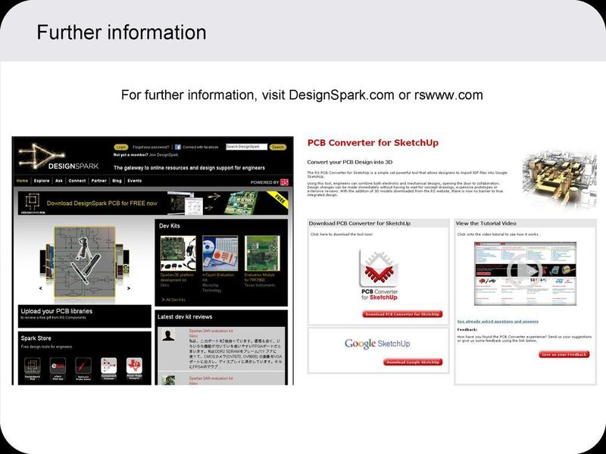Viewport: 606px width, 454px height.
Task: Open the Ask menu item
Action: [59, 181]
